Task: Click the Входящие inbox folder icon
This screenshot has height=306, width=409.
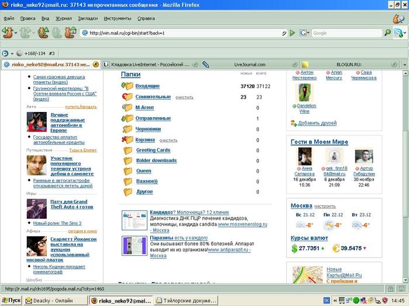Action: click(x=127, y=86)
